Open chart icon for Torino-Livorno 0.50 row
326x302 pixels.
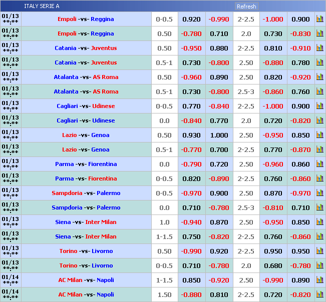coord(319,251)
